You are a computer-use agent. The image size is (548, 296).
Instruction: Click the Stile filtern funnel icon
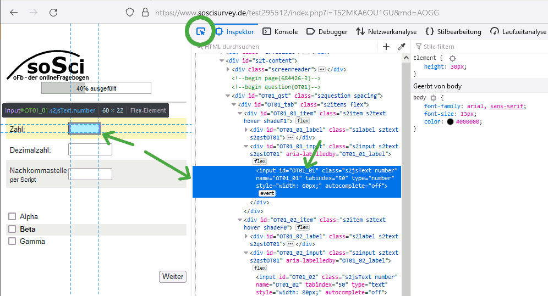tap(418, 47)
